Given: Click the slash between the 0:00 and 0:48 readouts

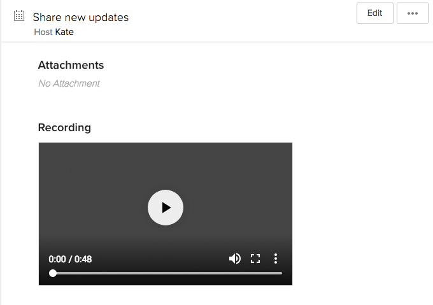Looking at the screenshot, I should tap(70, 259).
